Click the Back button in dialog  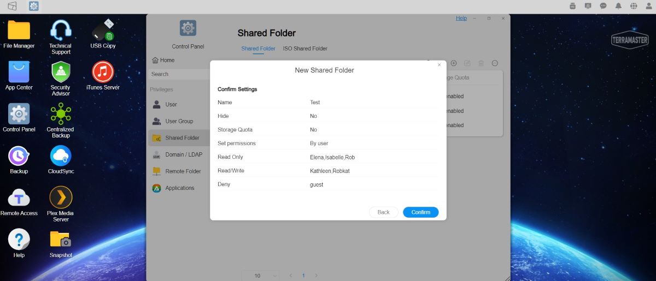point(383,212)
